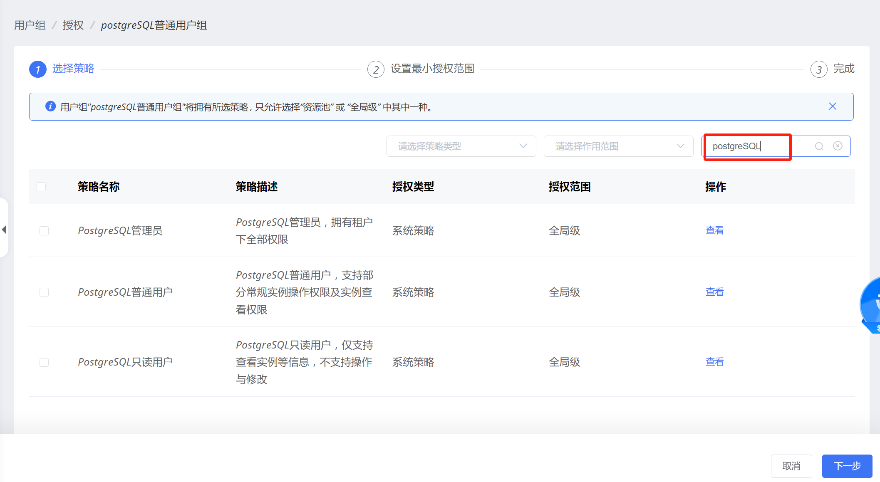880x482 pixels.
Task: Click 全局级 in the PostgreSQL只读用户 row
Action: click(564, 362)
